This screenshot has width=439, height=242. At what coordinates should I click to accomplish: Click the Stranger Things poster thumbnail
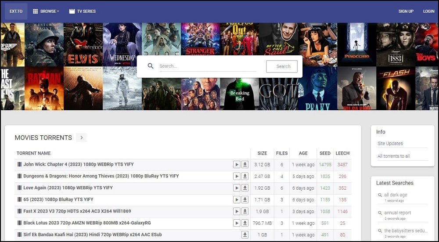tap(201, 39)
